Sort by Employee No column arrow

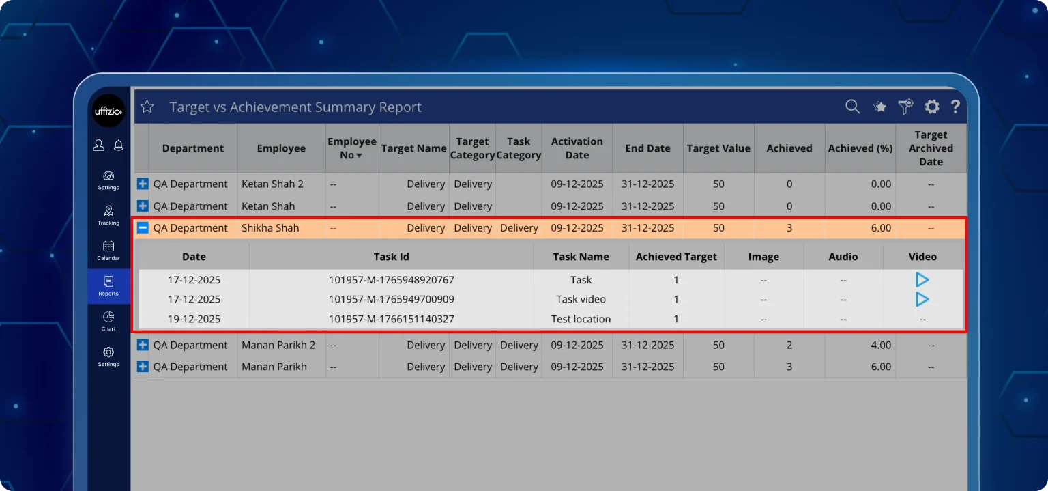[359, 156]
